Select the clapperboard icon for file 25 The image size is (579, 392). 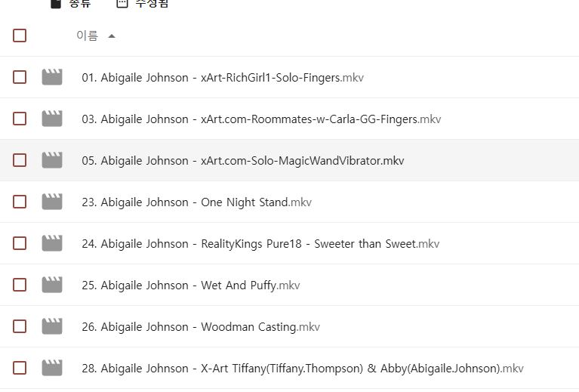click(x=52, y=285)
